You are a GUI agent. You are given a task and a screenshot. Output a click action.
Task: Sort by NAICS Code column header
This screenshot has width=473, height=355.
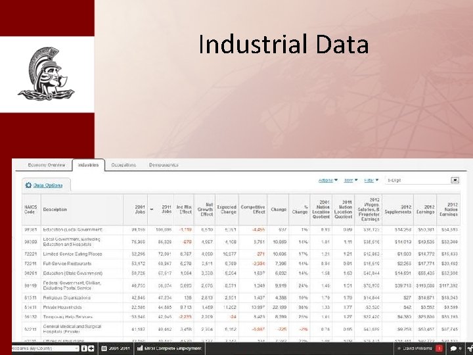pos(32,210)
